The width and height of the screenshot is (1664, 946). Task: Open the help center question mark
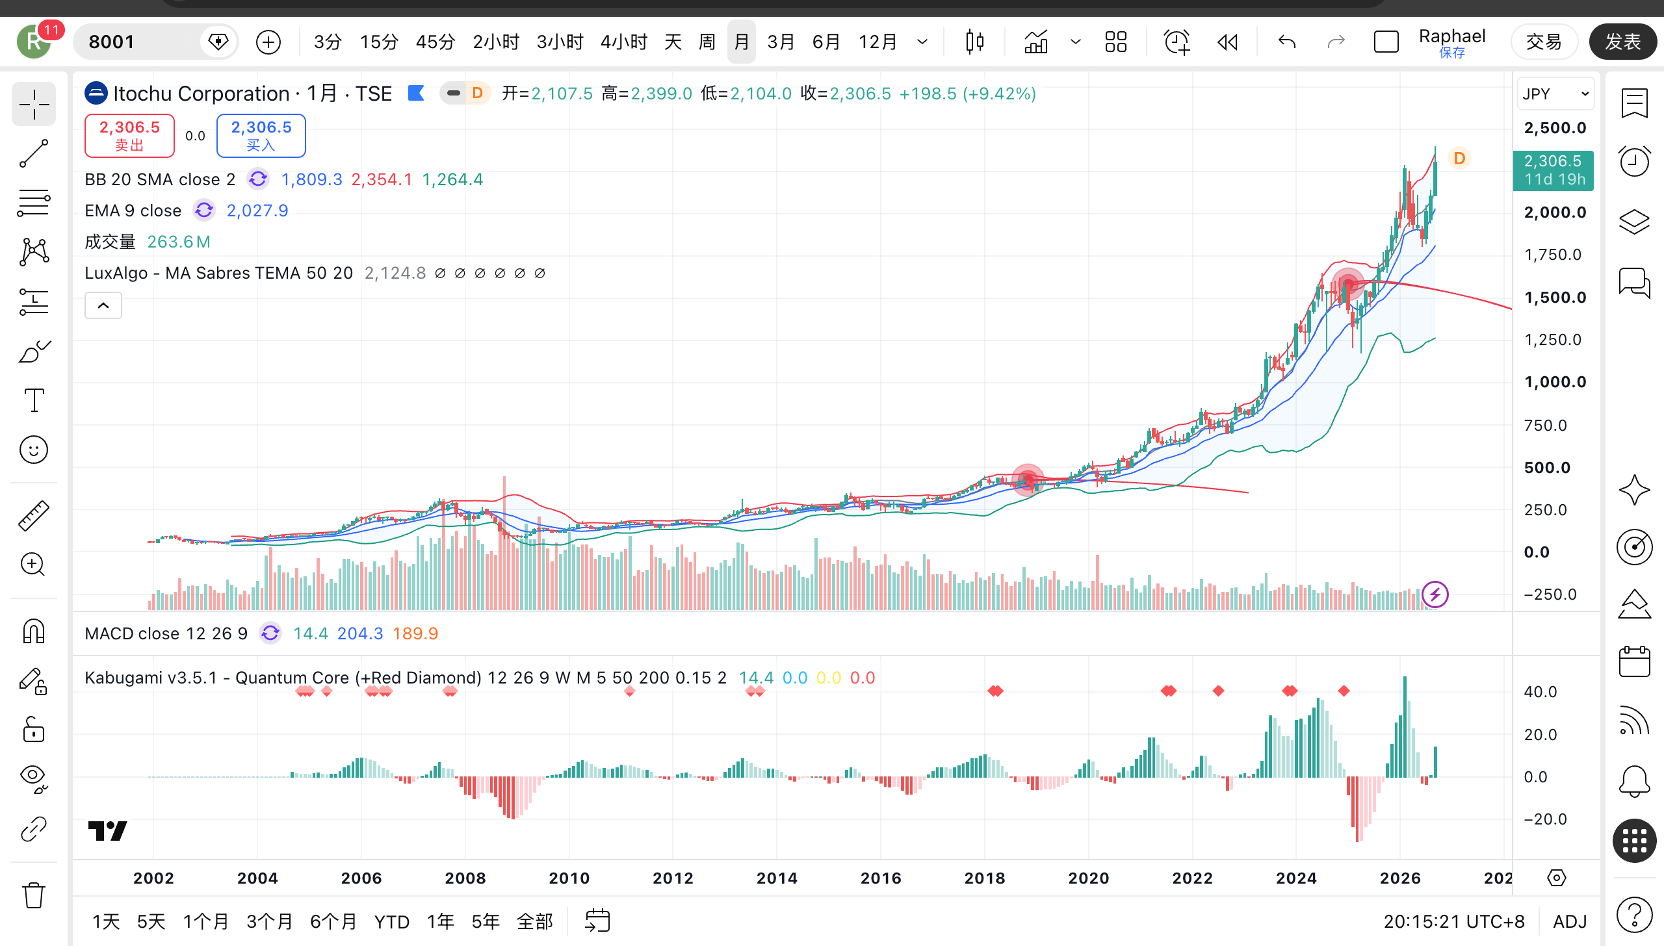click(x=1634, y=914)
